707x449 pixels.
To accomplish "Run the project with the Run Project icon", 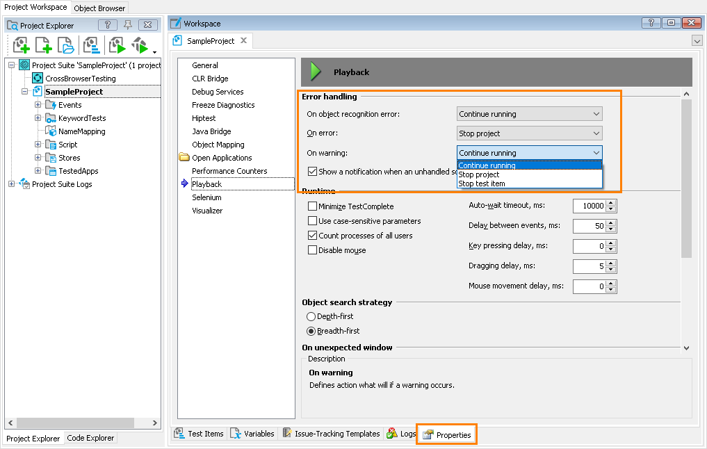I will click(x=117, y=45).
